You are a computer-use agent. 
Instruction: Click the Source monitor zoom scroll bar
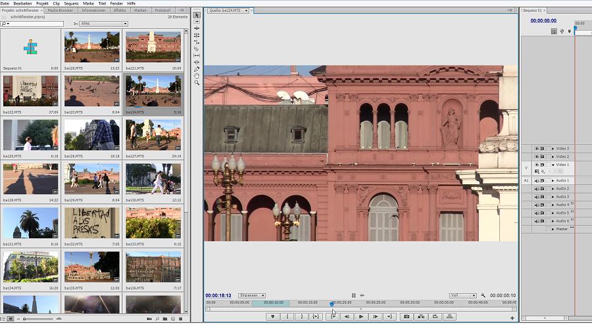coord(360,310)
